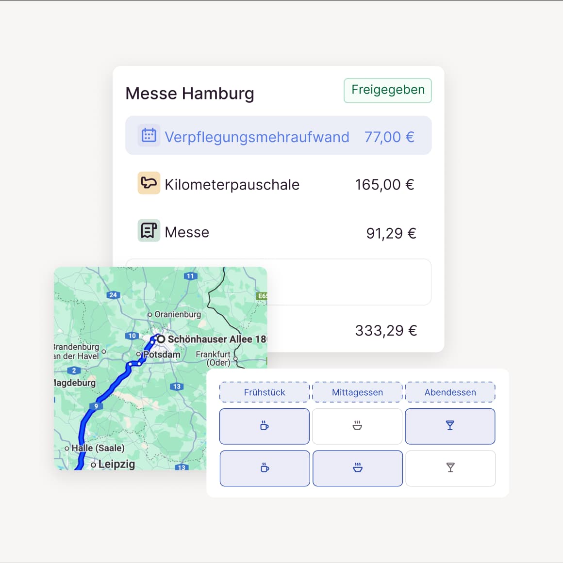Select the Frühstück column header
Viewport: 563px width, 563px height.
click(x=265, y=392)
